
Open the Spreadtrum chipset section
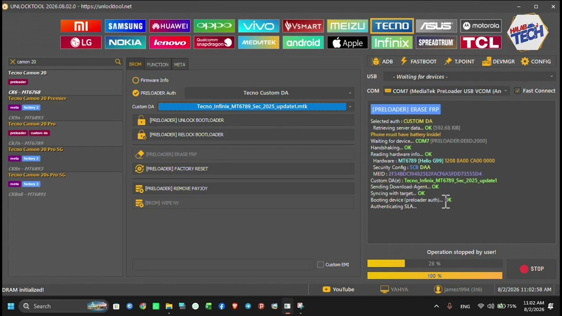(436, 43)
